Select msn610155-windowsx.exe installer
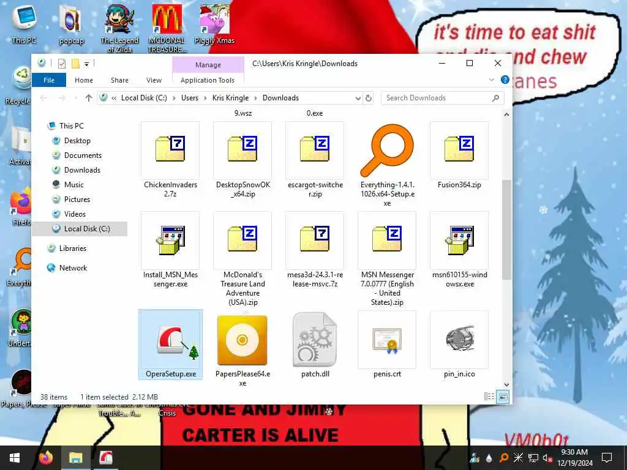 pos(459,250)
